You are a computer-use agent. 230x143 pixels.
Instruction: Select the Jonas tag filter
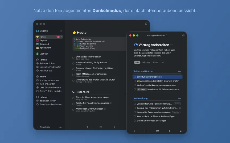point(155,62)
